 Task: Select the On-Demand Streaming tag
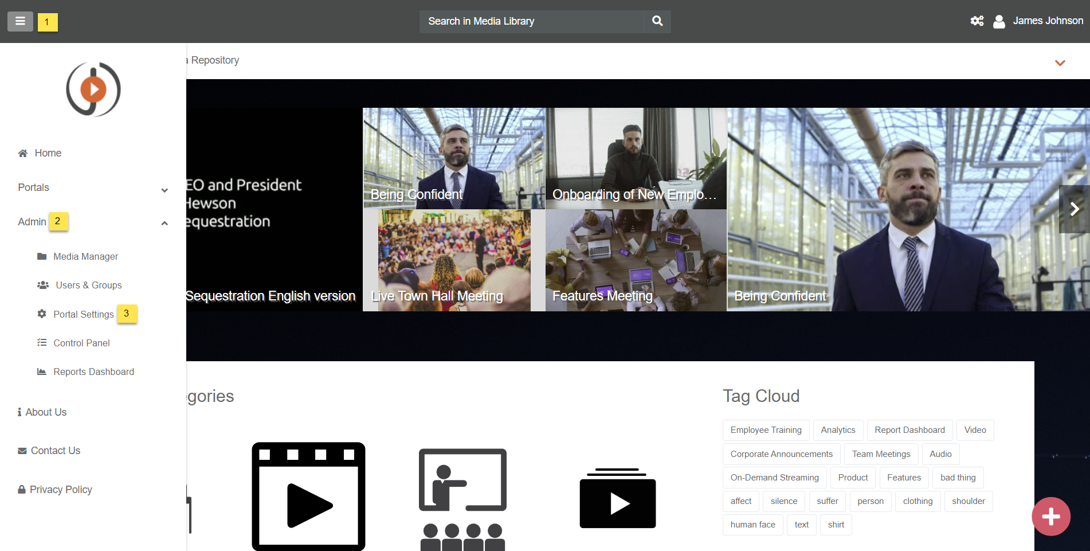coord(774,478)
